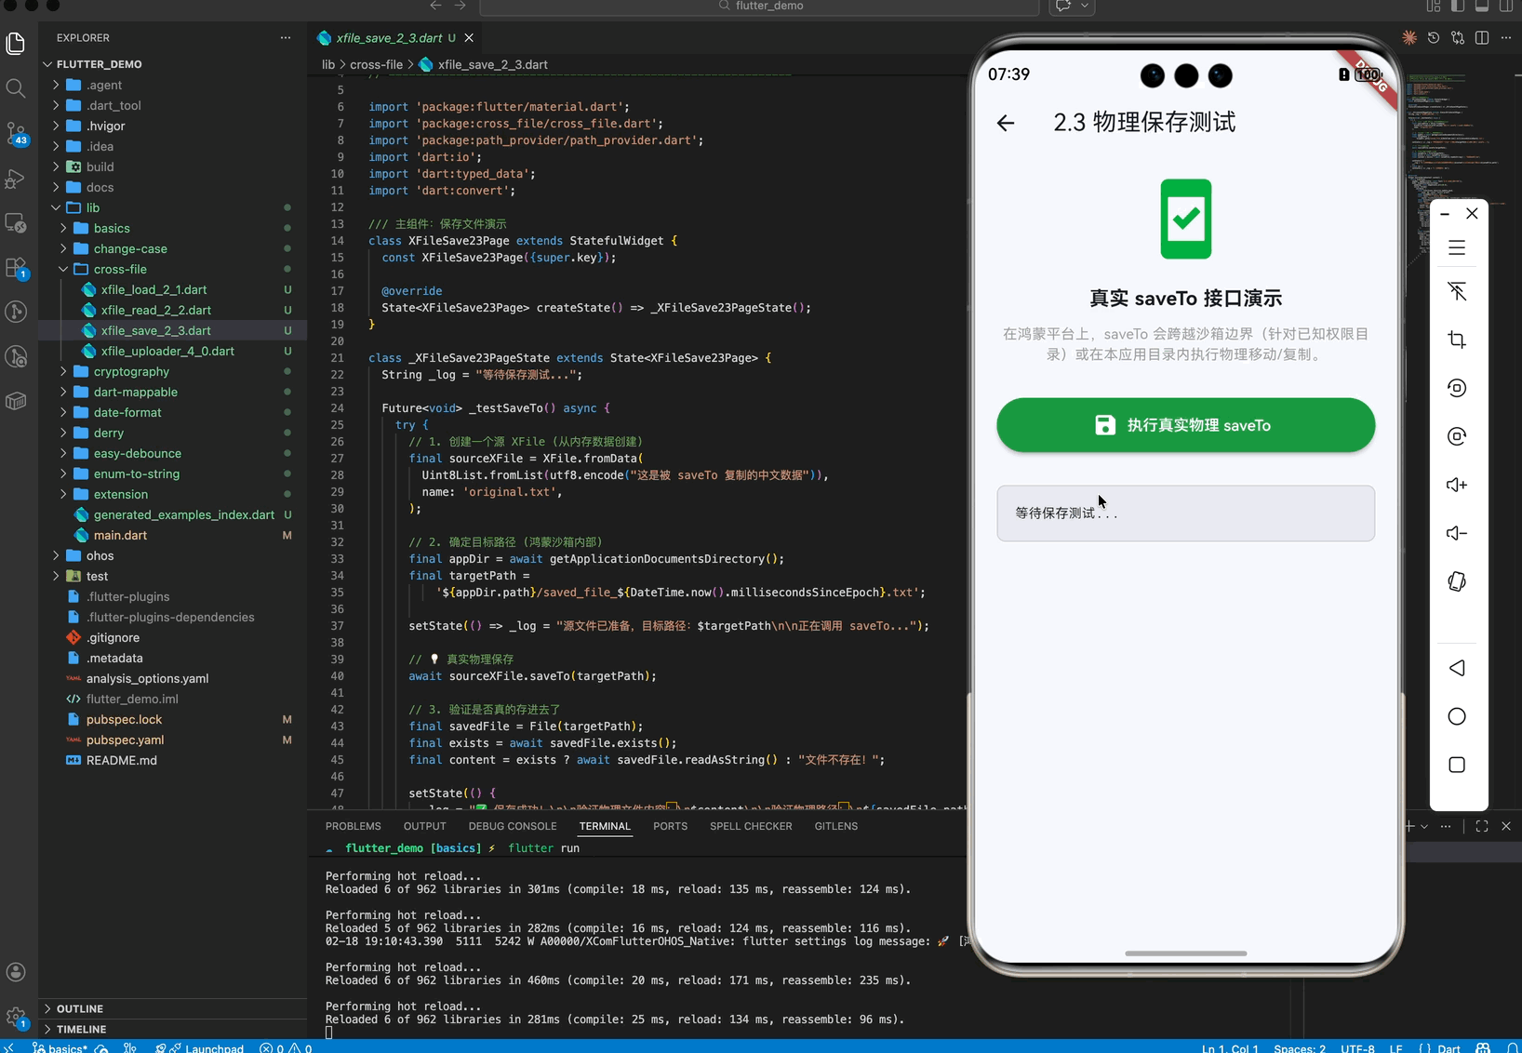
Task: Switch to the SPELL CHECKER panel tab
Action: [751, 826]
